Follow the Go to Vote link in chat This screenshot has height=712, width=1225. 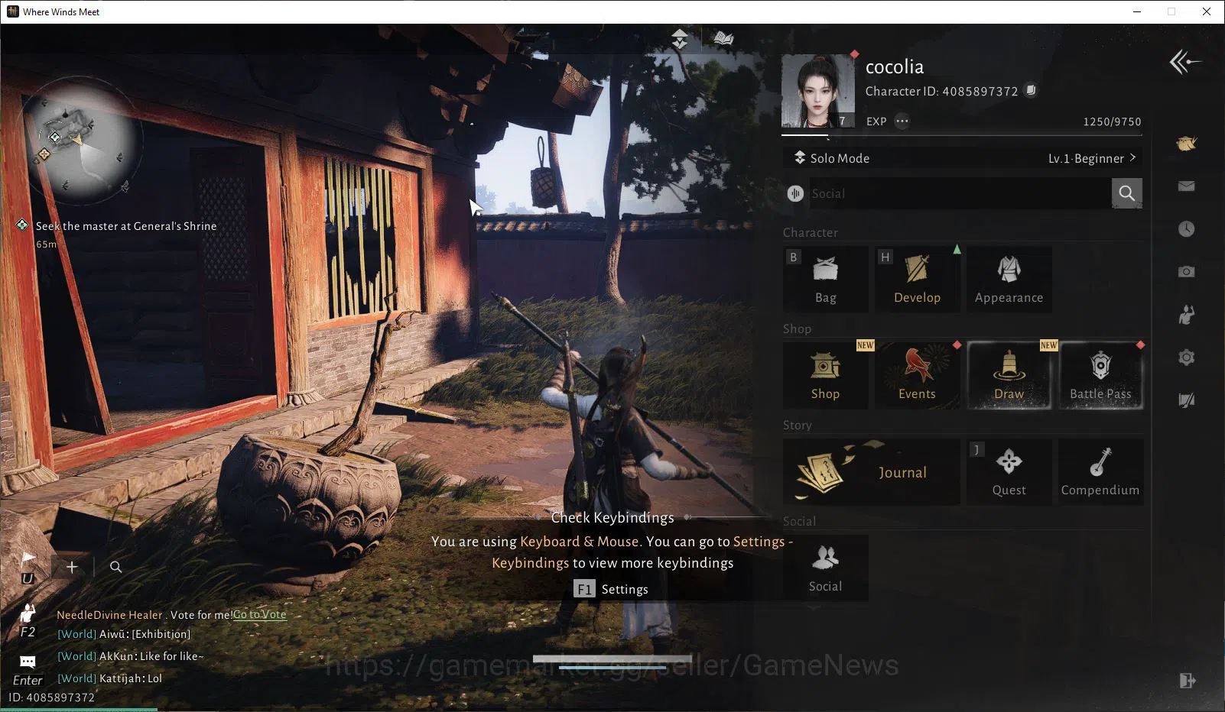pyautogui.click(x=259, y=615)
